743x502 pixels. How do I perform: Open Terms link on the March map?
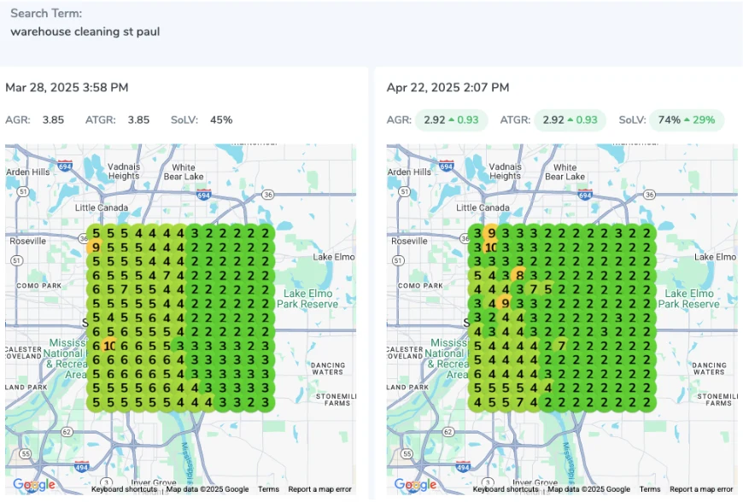pyautogui.click(x=268, y=489)
